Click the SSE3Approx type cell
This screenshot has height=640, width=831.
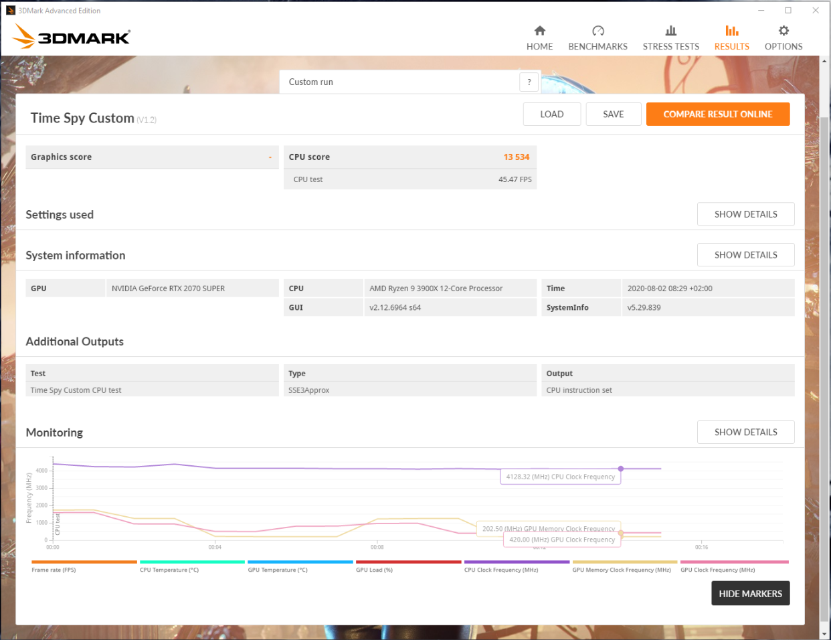410,390
